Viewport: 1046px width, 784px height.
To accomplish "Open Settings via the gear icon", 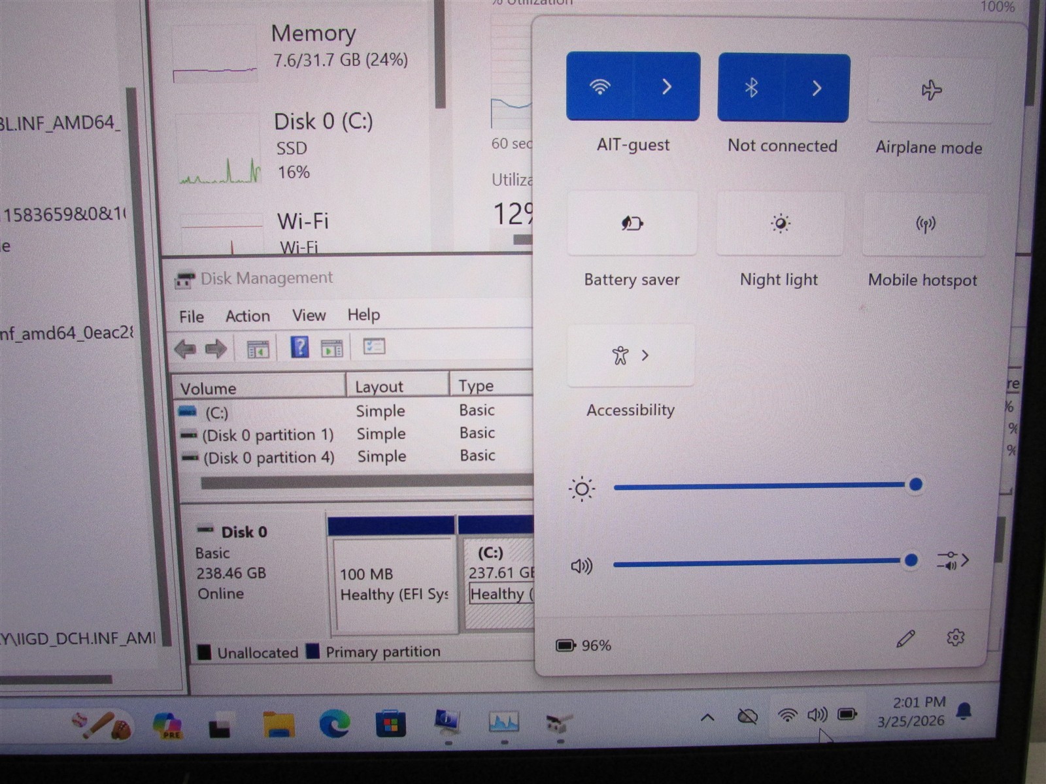I will pos(955,637).
